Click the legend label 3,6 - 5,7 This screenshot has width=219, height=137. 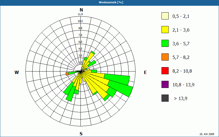coord(181,44)
